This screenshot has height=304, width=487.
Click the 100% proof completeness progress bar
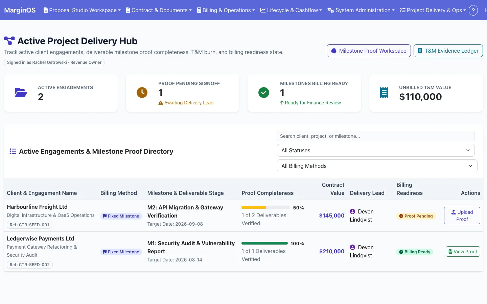click(x=264, y=243)
